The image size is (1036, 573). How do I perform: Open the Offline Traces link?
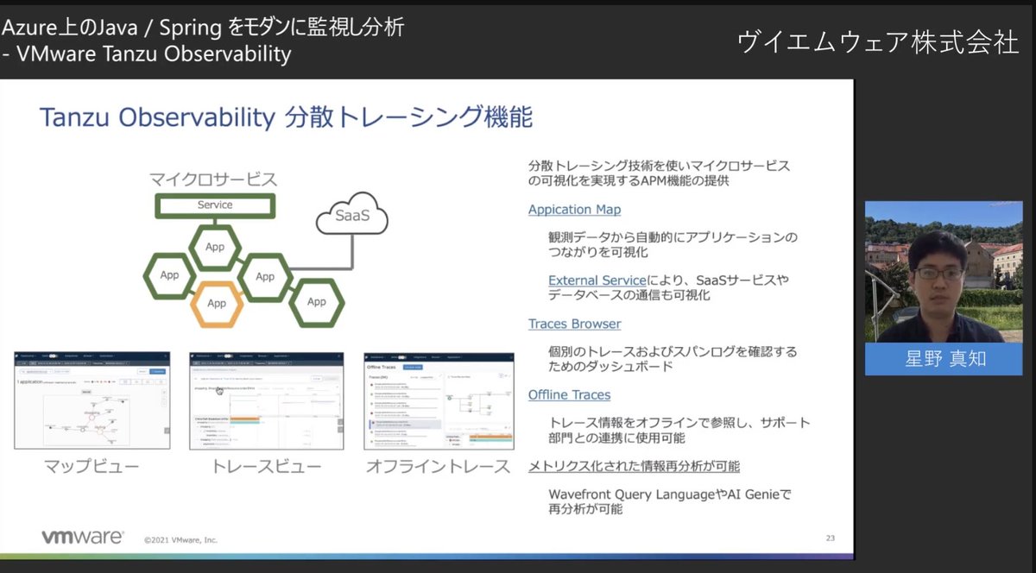point(569,394)
